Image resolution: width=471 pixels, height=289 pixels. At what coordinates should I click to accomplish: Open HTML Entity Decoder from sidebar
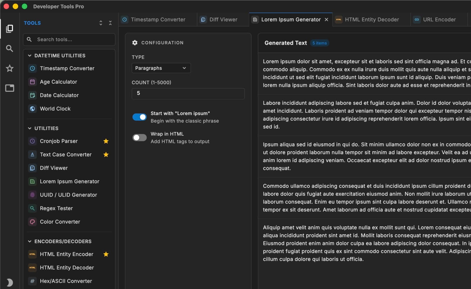[69, 268]
